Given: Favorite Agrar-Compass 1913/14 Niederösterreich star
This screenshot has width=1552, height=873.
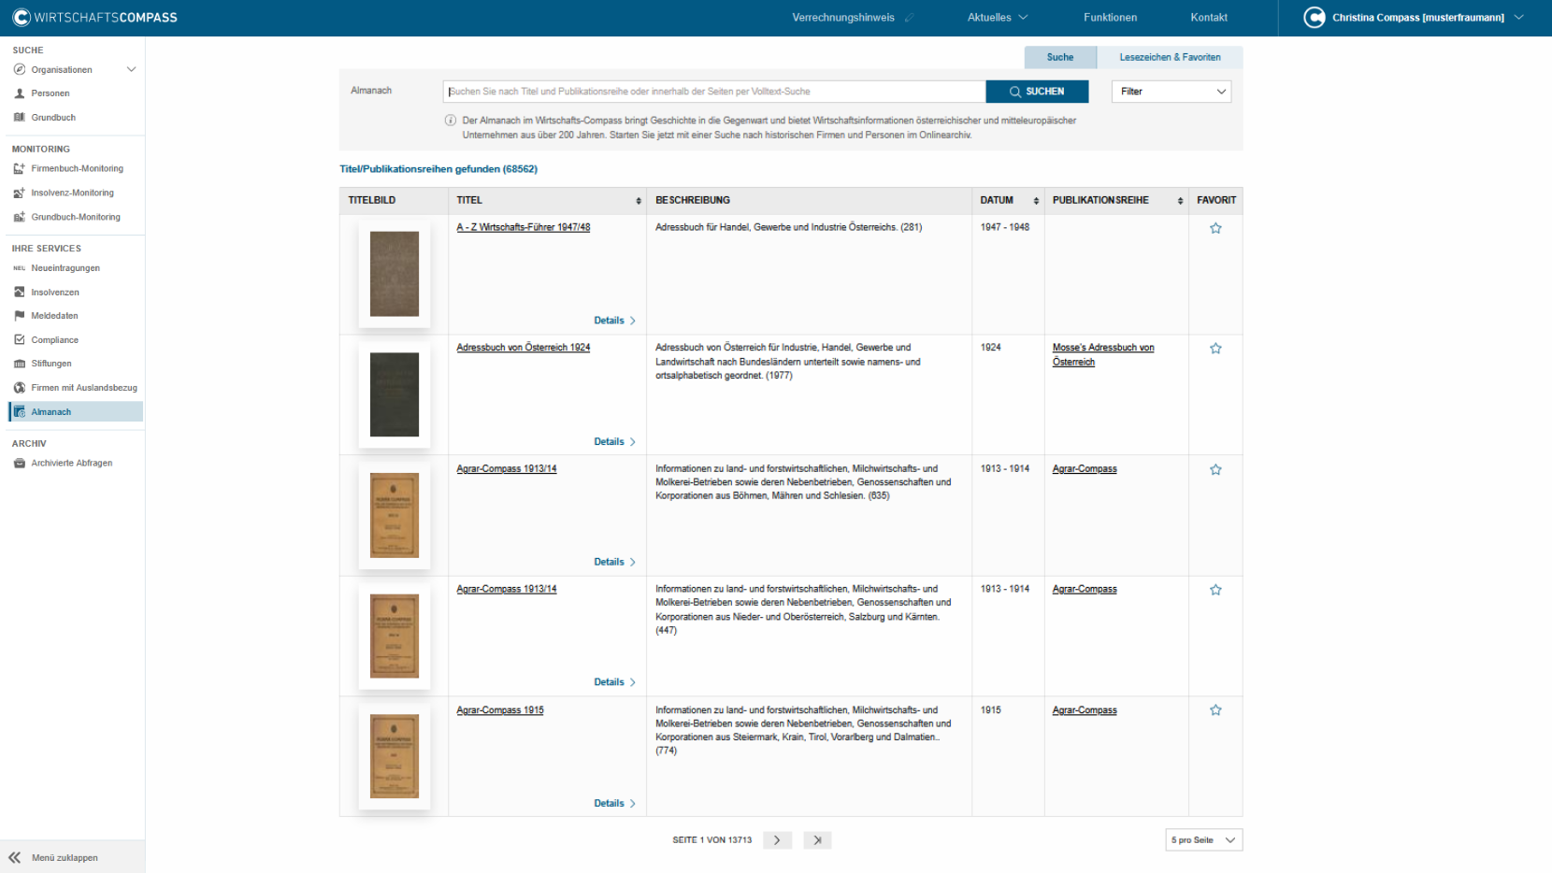Looking at the screenshot, I should 1215,590.
